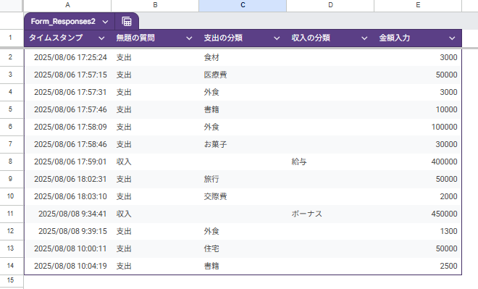This screenshot has width=478, height=289.
Task: Select the 交際費 category cell
Action: pos(243,196)
